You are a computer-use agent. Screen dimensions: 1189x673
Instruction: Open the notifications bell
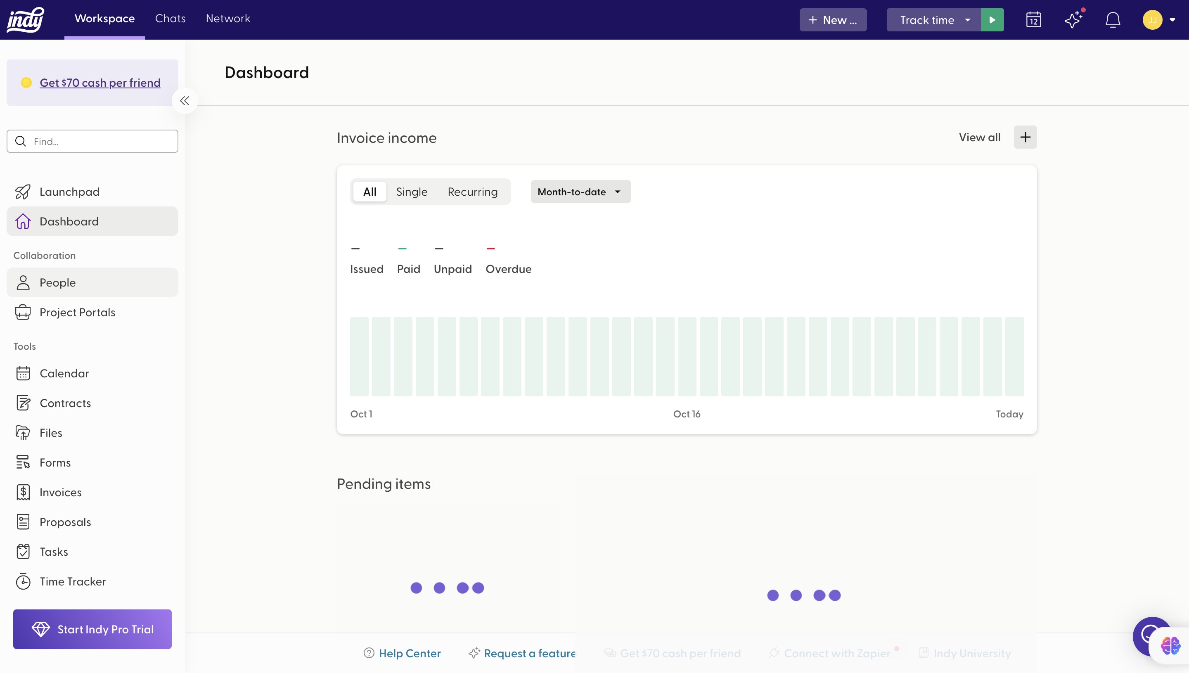(x=1113, y=20)
